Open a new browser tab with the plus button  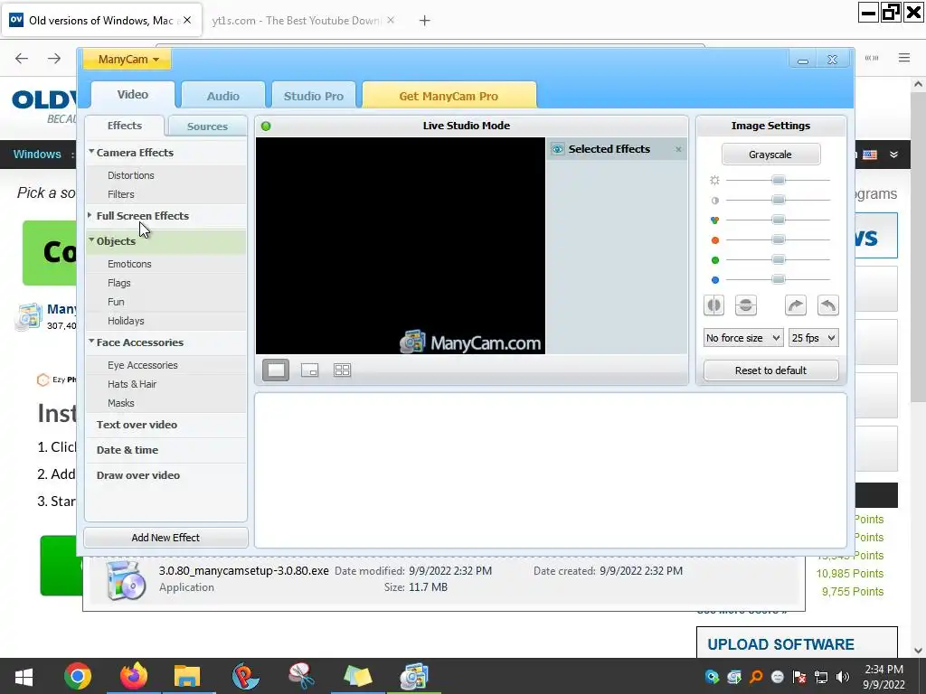point(424,21)
